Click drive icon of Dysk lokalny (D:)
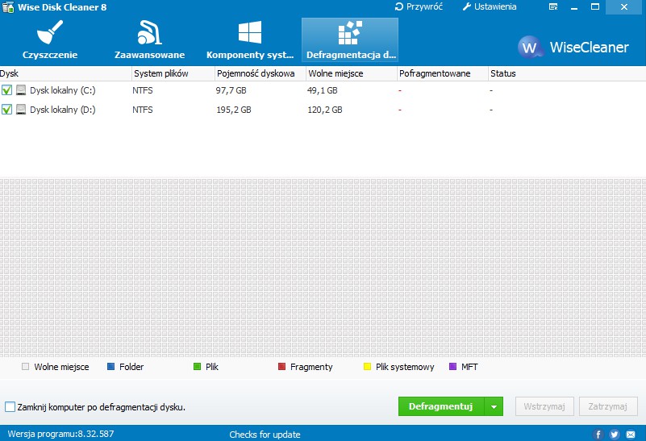The height and width of the screenshot is (441, 646). point(21,109)
